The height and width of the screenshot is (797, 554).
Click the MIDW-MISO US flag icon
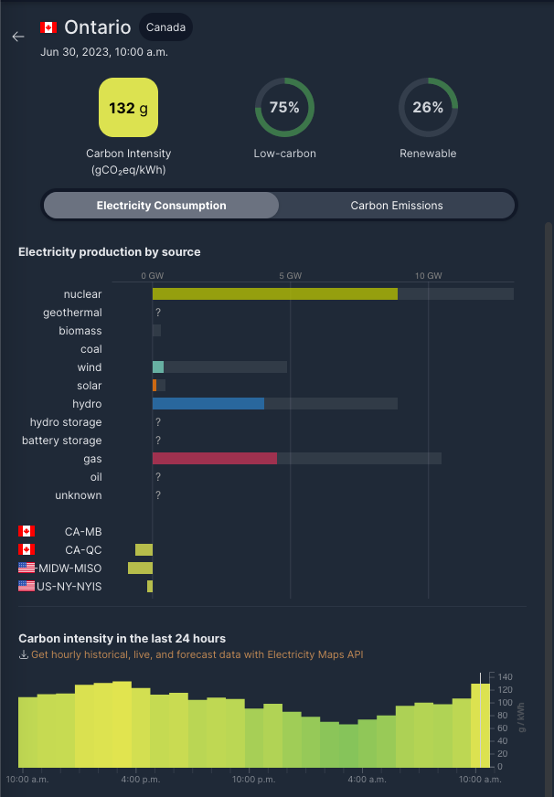pos(27,568)
